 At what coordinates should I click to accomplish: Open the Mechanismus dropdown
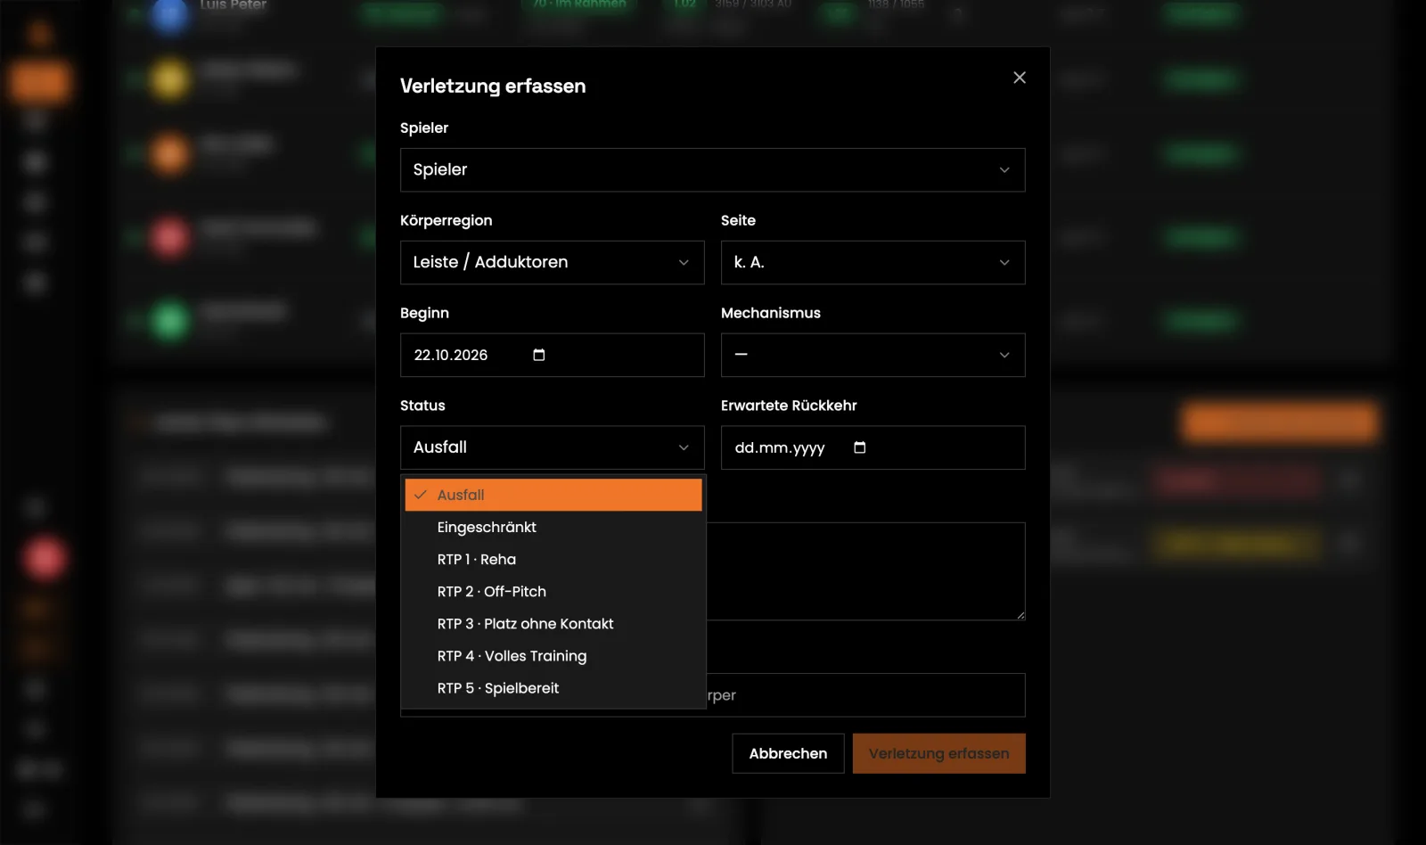873,355
